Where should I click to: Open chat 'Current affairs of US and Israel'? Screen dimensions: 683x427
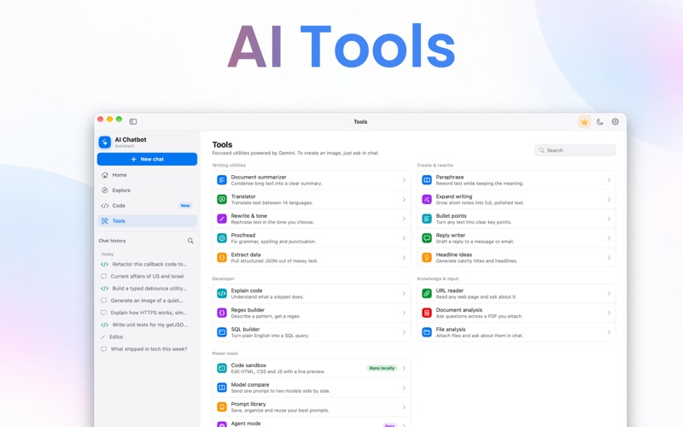pyautogui.click(x=147, y=276)
